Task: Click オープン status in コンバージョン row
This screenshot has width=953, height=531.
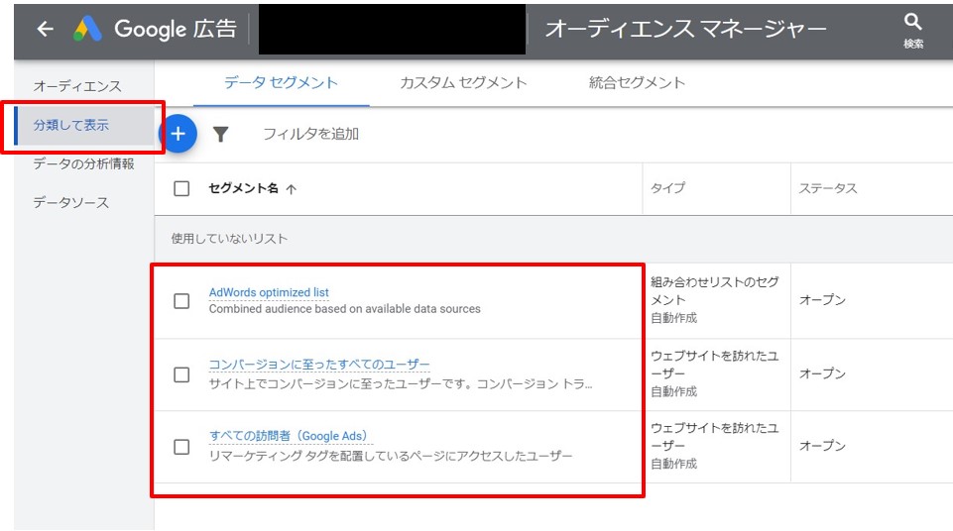Action: pyautogui.click(x=822, y=373)
